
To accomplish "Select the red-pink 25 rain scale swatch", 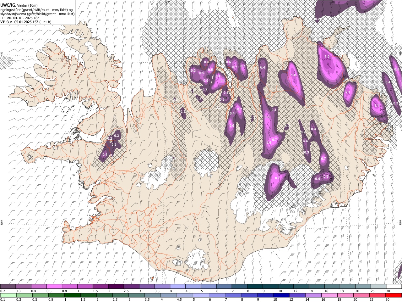I will point(377,295).
